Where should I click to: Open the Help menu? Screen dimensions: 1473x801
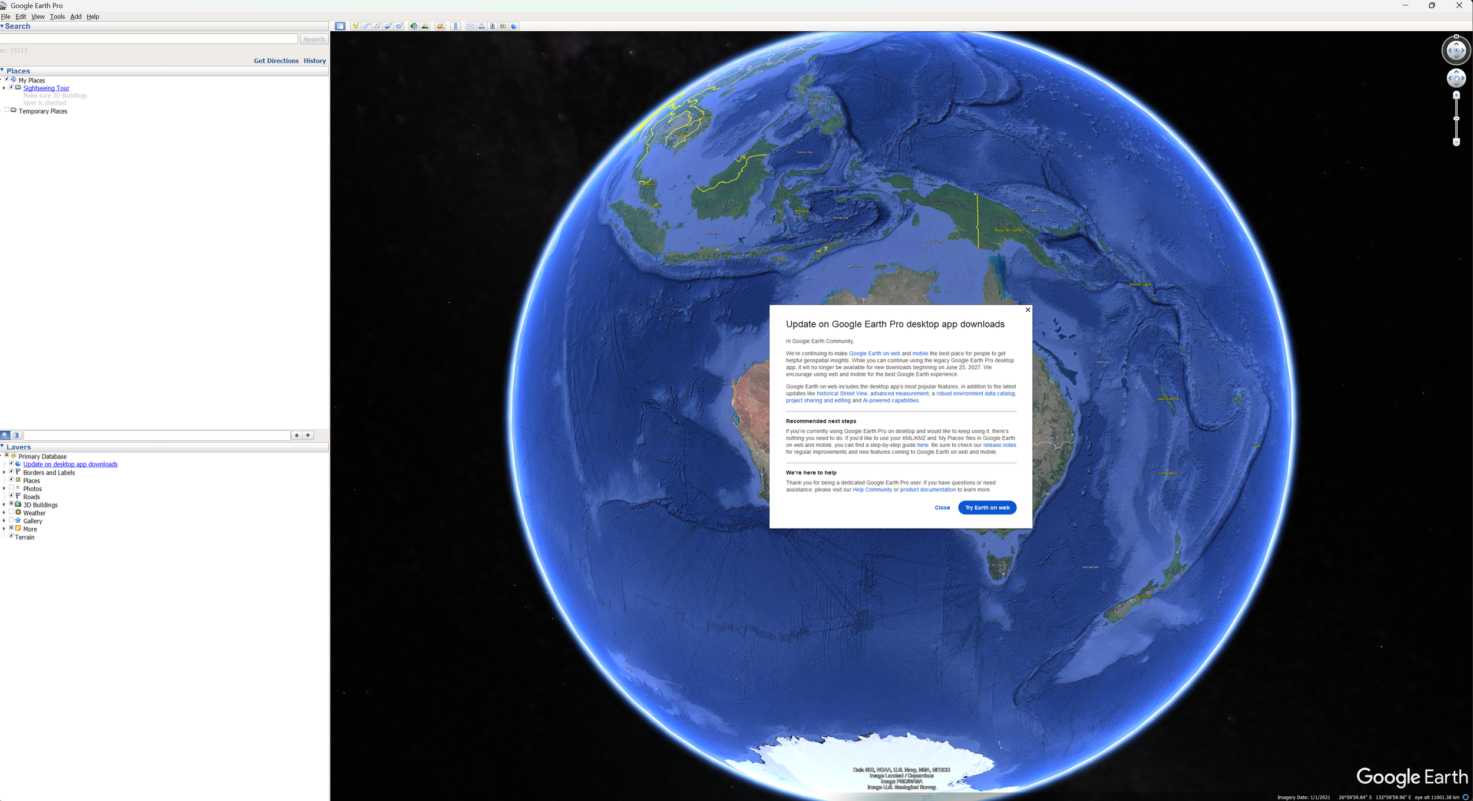coord(93,17)
